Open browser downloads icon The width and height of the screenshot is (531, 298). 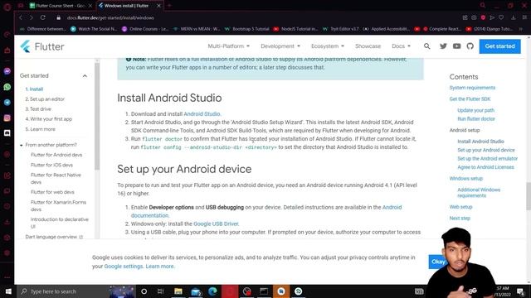tap(514, 17)
